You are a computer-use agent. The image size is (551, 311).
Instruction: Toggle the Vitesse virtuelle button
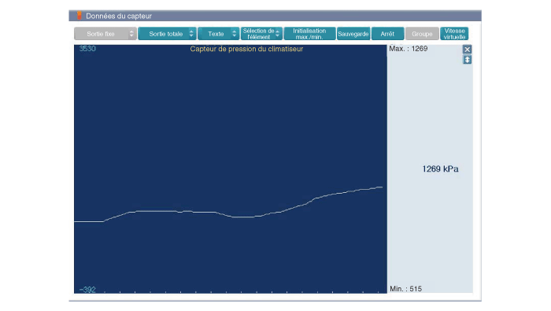[x=454, y=34]
